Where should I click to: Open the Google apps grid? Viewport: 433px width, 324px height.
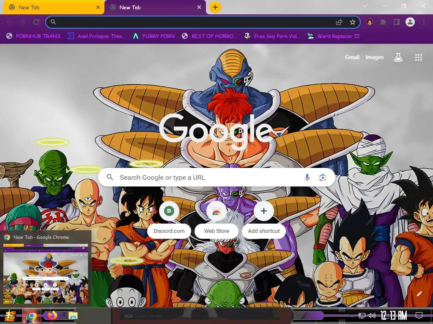419,57
